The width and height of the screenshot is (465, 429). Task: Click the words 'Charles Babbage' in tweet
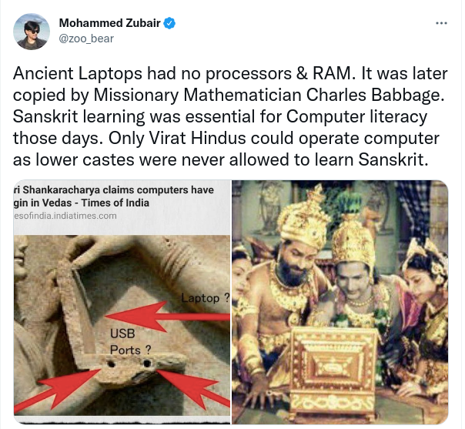(376, 96)
